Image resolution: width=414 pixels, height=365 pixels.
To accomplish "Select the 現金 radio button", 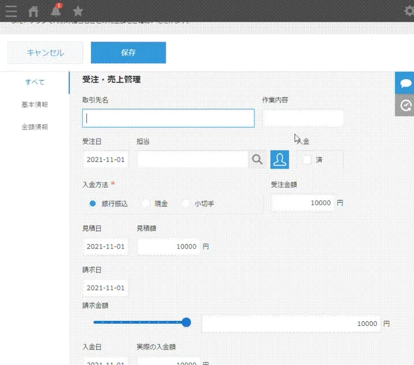I will (x=146, y=203).
